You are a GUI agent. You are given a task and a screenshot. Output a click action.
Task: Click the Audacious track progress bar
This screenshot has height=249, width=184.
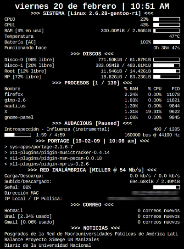pos(18,135)
